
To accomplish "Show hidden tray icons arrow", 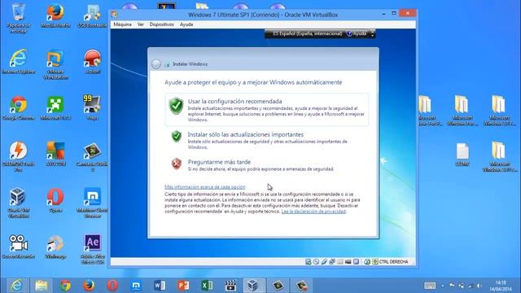I will tap(443, 286).
